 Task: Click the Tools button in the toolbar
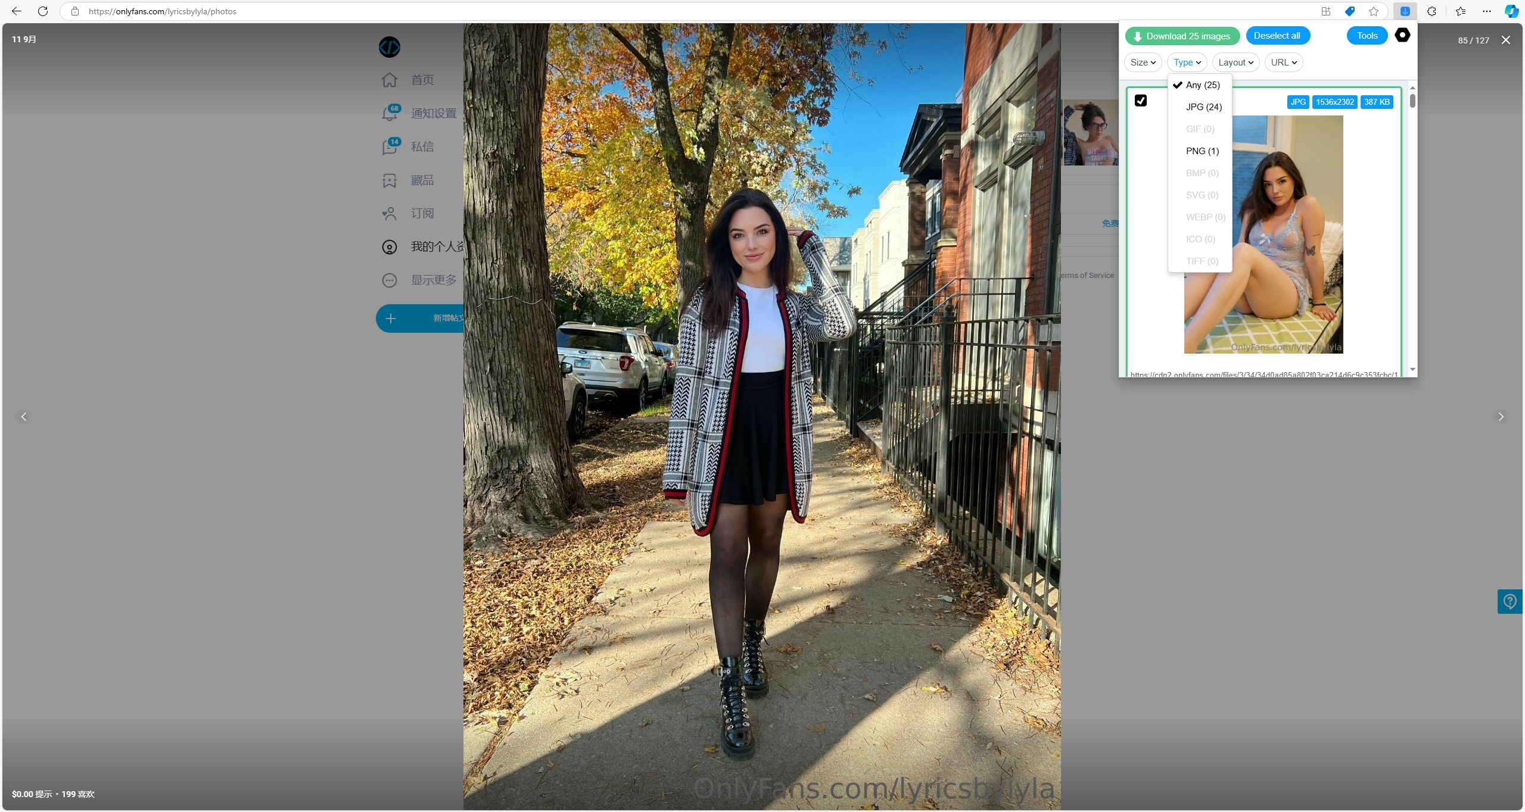click(x=1368, y=35)
